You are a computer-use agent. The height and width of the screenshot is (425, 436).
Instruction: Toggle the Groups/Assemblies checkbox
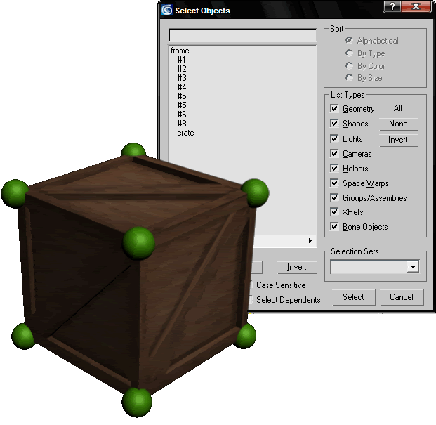tap(334, 198)
